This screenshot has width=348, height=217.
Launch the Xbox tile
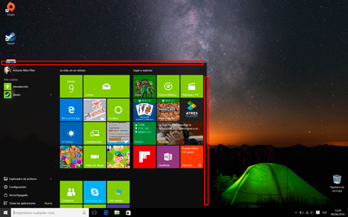[x=144, y=86]
